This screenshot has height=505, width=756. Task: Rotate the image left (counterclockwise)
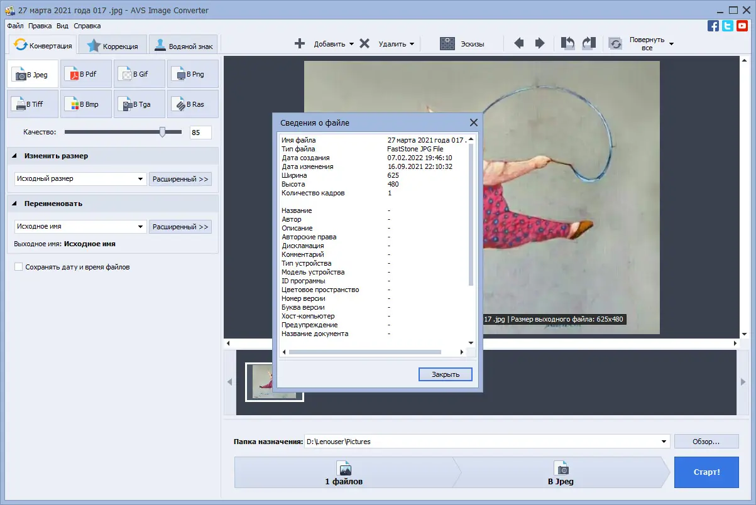pos(567,43)
